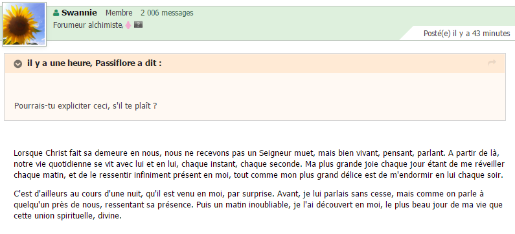Collapse the Passiflore quote with the chevron
The image size is (515, 234).
click(17, 63)
